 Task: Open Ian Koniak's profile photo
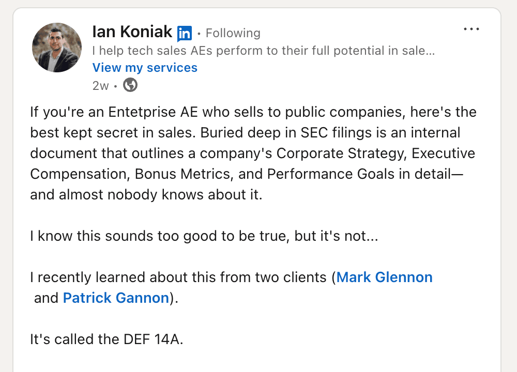point(57,48)
